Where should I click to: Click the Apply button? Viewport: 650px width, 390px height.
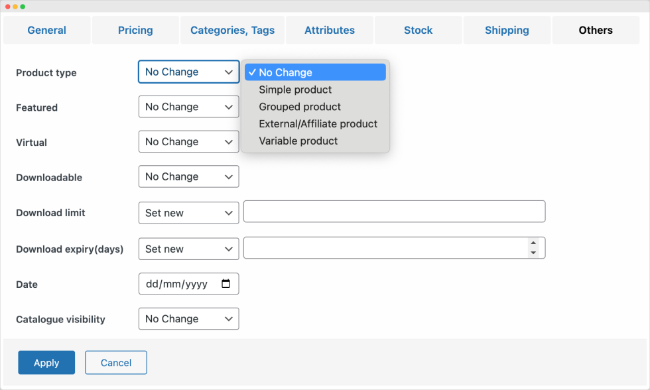pyautogui.click(x=46, y=363)
